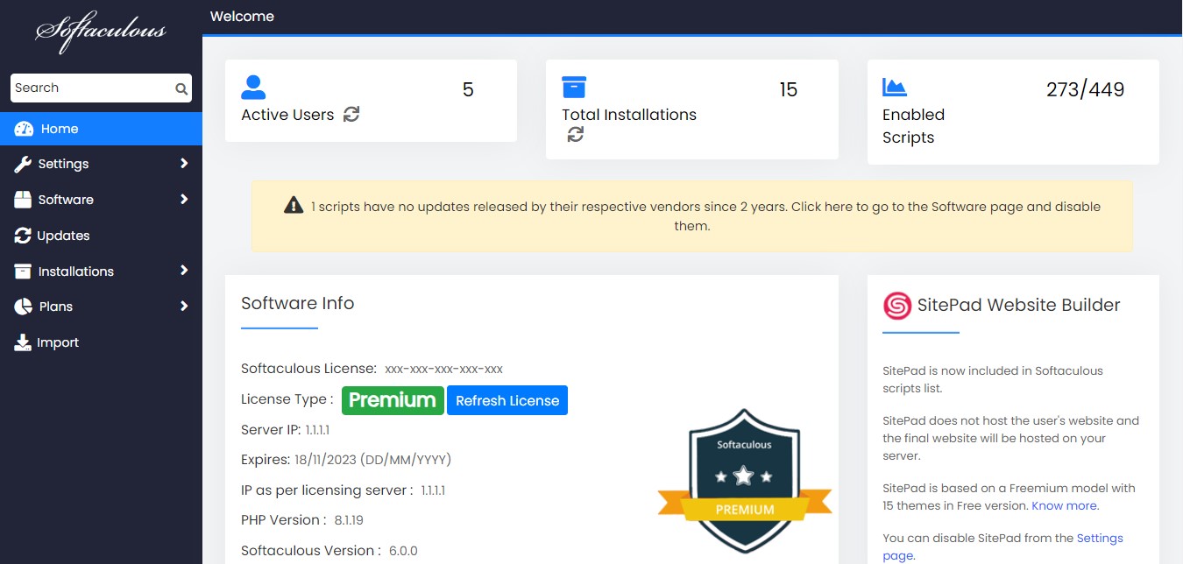Viewport: 1183px width, 564px height.
Task: Click the Total Installations archive box icon
Action: point(574,87)
